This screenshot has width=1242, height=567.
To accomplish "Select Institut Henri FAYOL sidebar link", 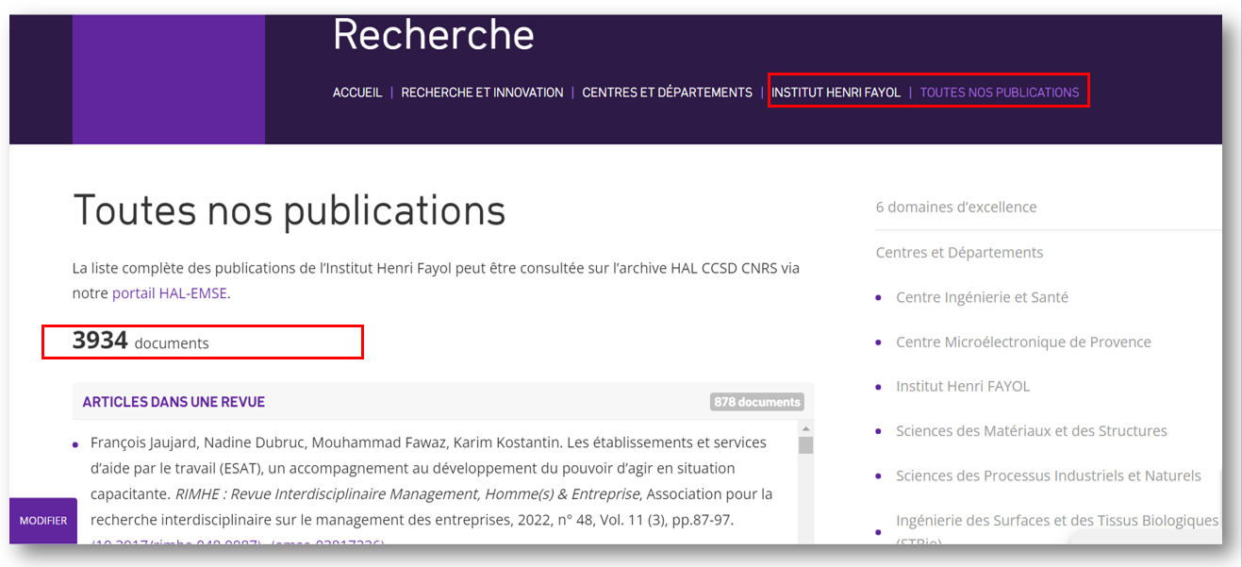I will click(963, 386).
